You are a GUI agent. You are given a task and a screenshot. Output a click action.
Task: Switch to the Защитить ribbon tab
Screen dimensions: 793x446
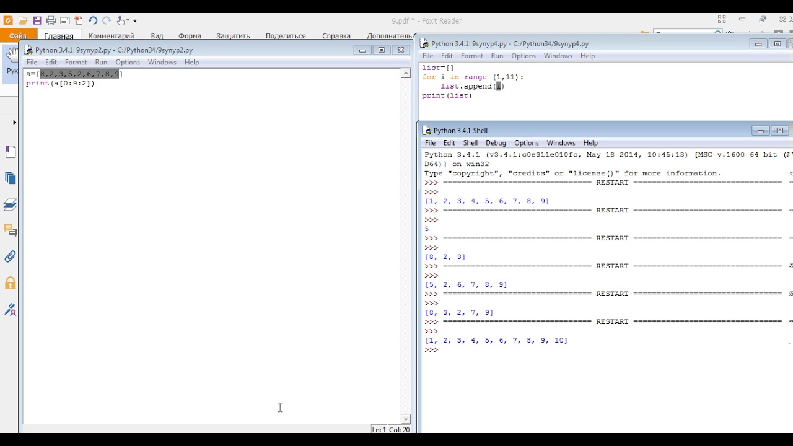[233, 36]
